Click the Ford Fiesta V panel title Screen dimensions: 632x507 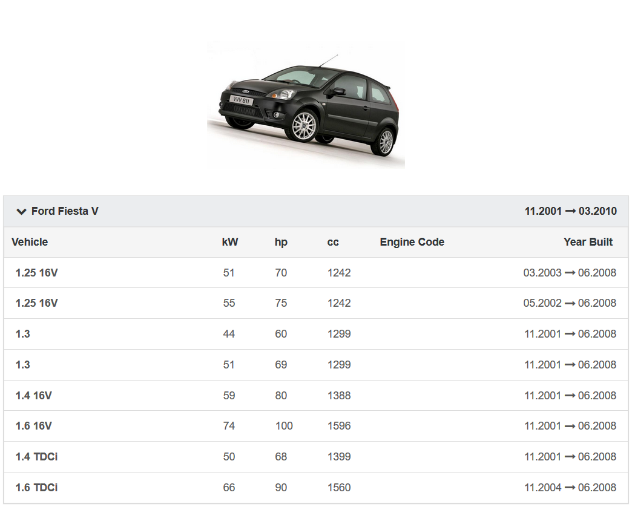point(65,211)
